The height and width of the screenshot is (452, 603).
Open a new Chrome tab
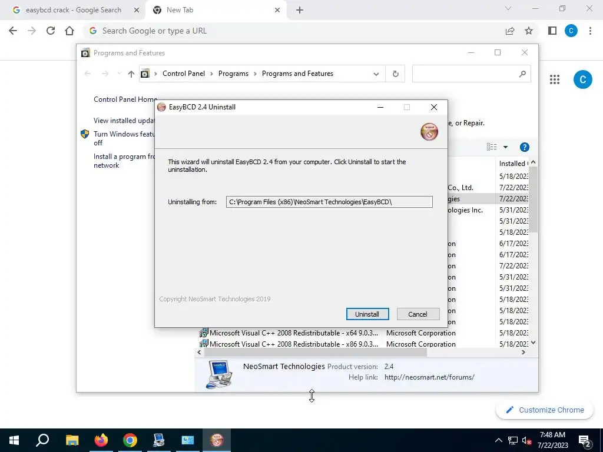tap(300, 11)
